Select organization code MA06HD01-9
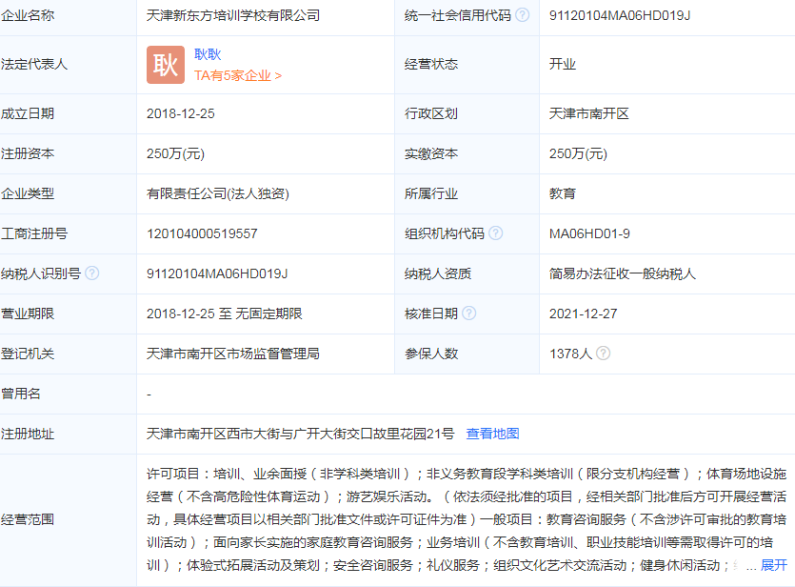Screen dimensions: 795x587 (589, 233)
